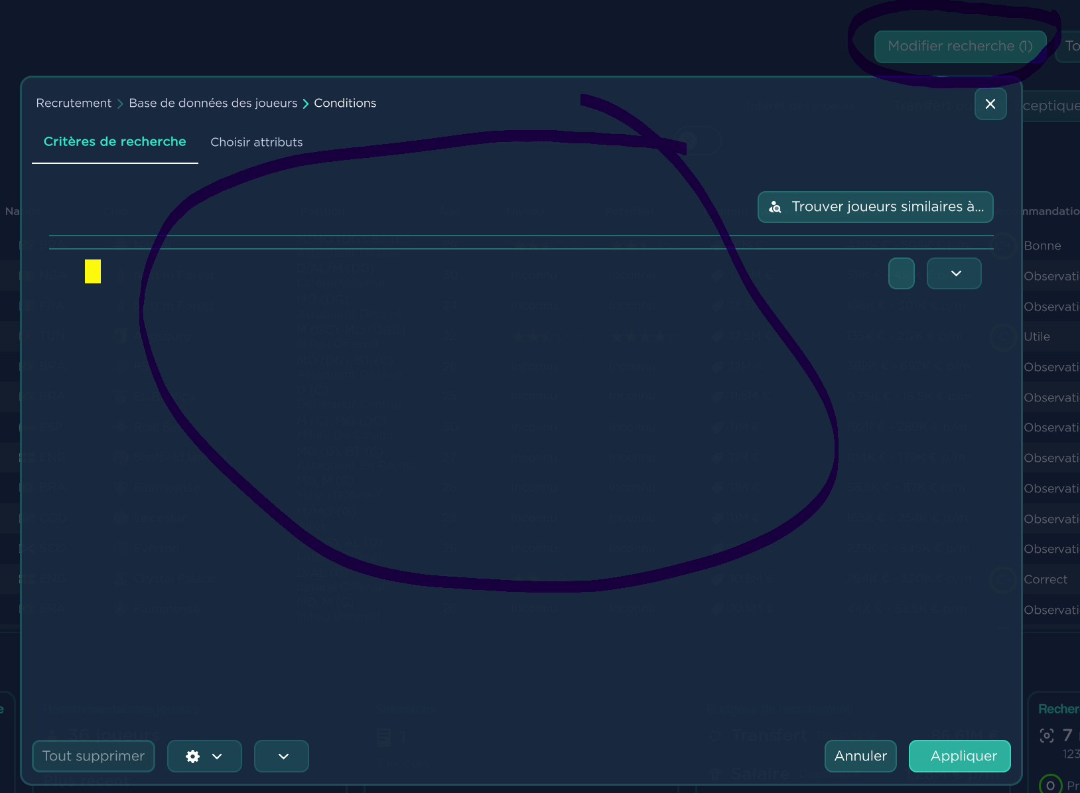This screenshot has width=1080, height=793.
Task: Switch to the Choisir attributs tab
Action: (x=257, y=142)
